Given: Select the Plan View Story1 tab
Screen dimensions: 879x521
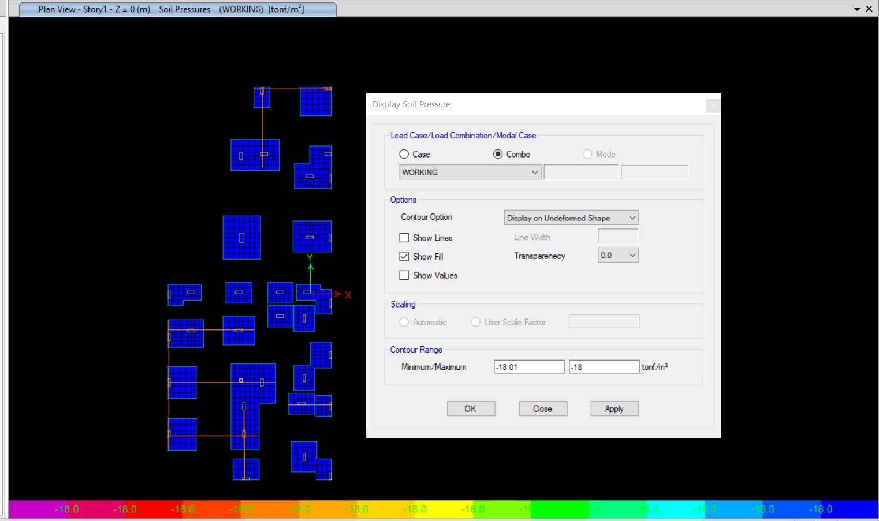Looking at the screenshot, I should (177, 9).
